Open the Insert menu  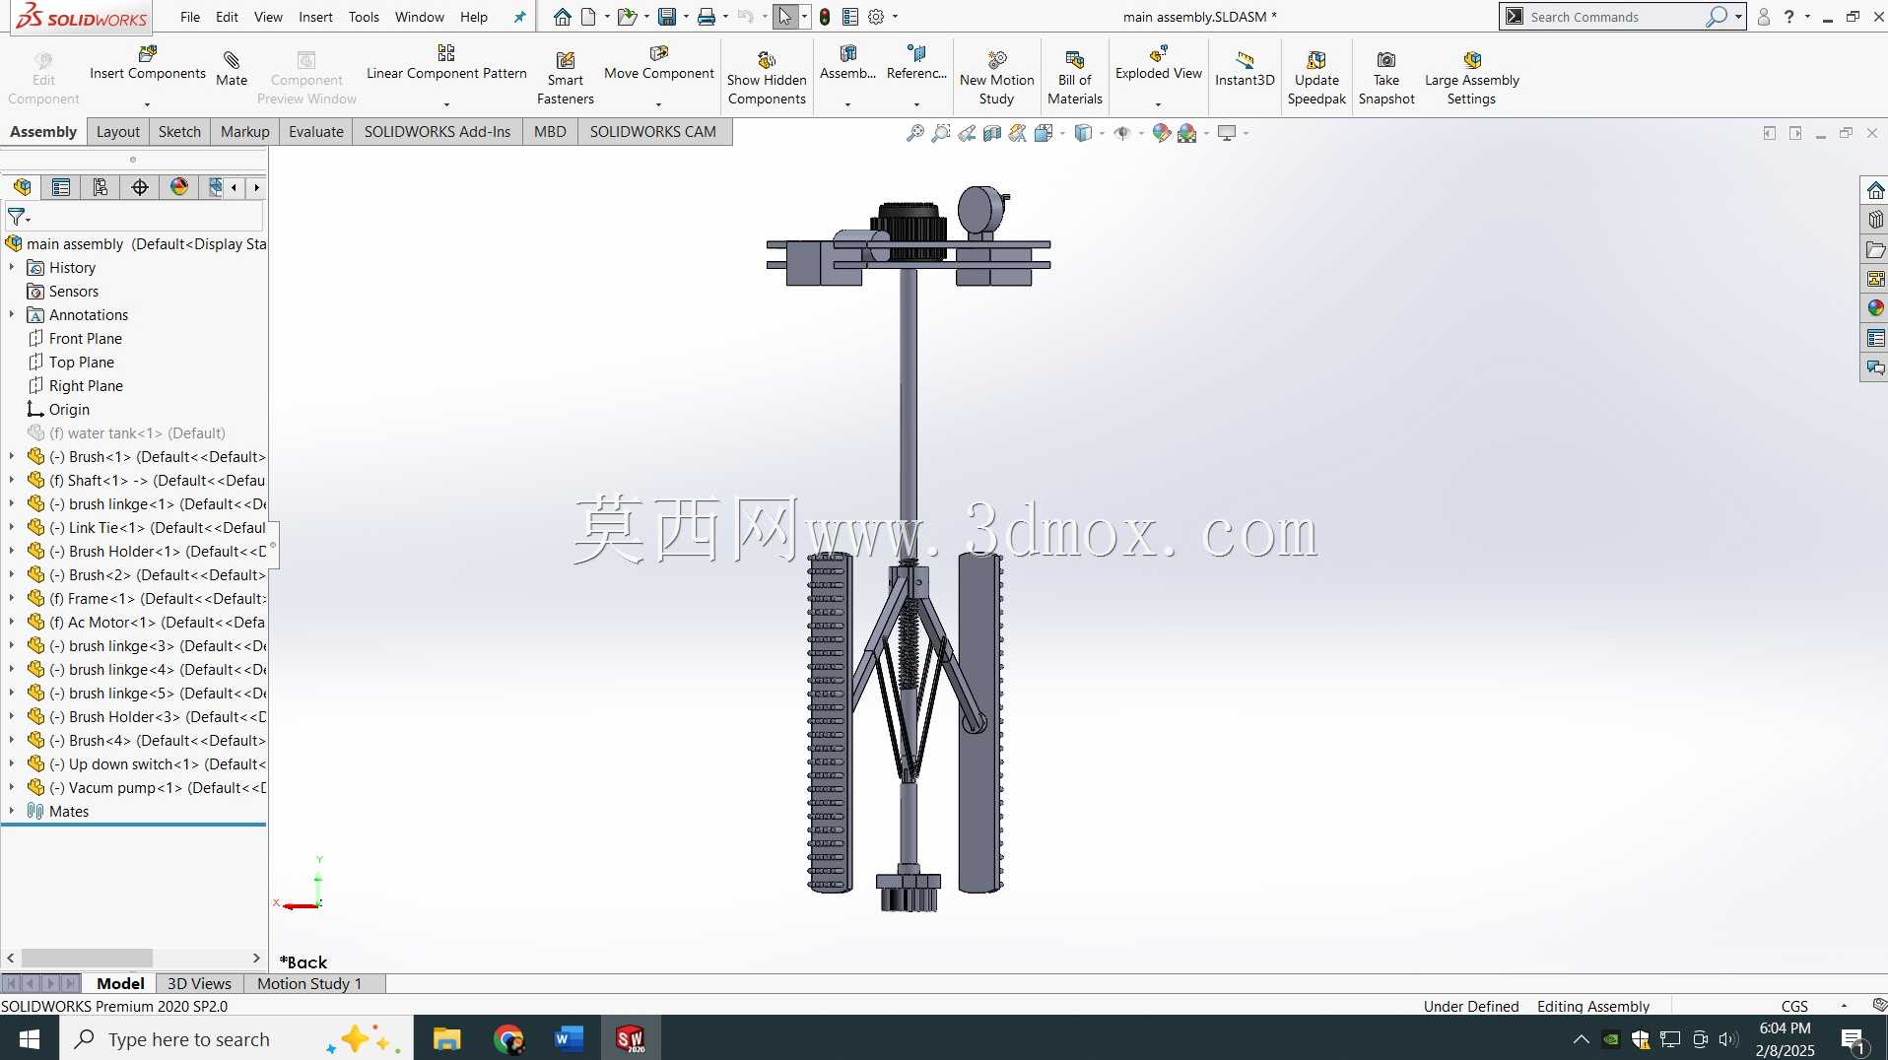tap(315, 17)
